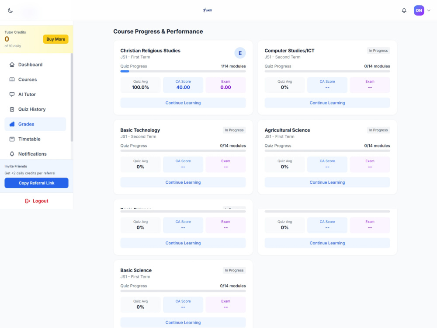Open Quiz History from the sidebar
Screen dimensions: 437x328
coord(35,109)
